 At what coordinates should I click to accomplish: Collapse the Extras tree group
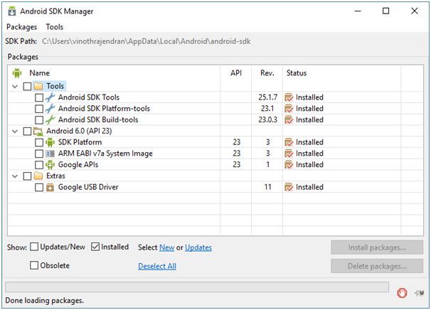pos(16,176)
